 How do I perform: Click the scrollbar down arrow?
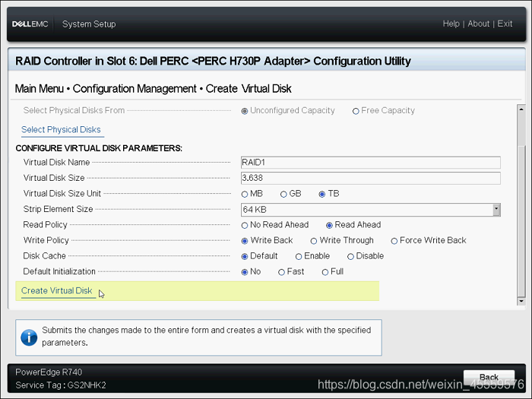[521, 301]
